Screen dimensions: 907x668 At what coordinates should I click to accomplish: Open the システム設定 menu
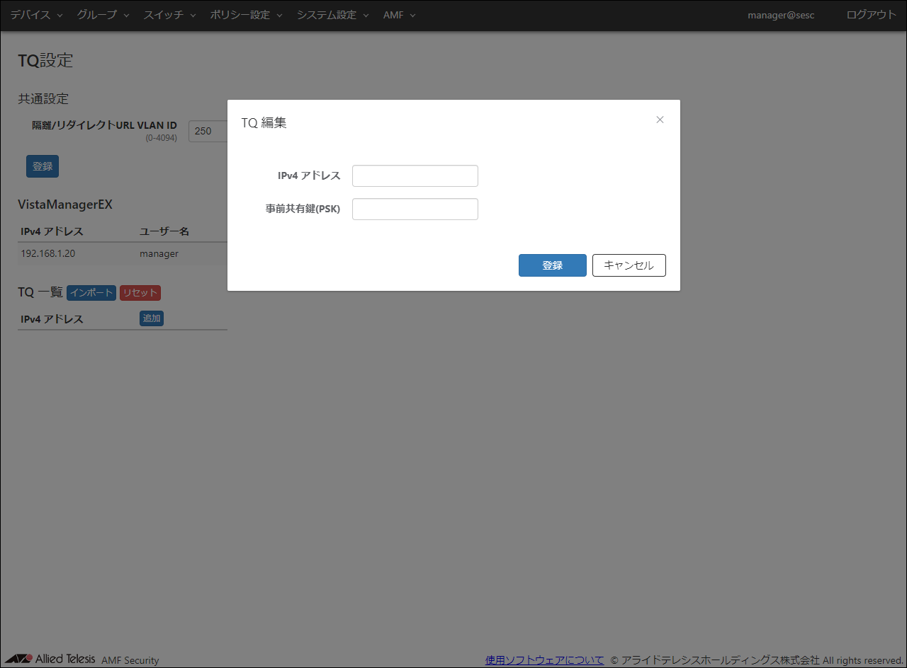pos(332,15)
